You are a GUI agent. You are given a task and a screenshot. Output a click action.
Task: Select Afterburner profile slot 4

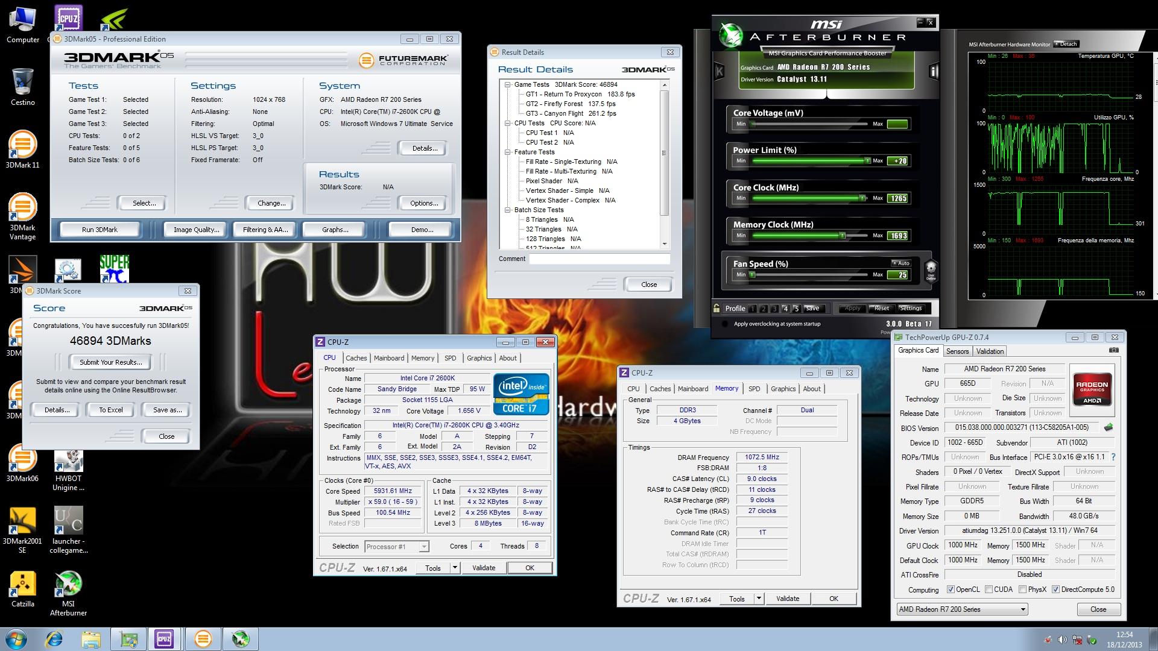point(785,309)
